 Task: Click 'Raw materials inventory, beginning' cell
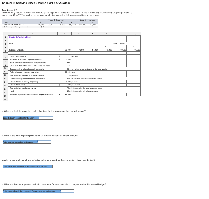tap(33, 82)
